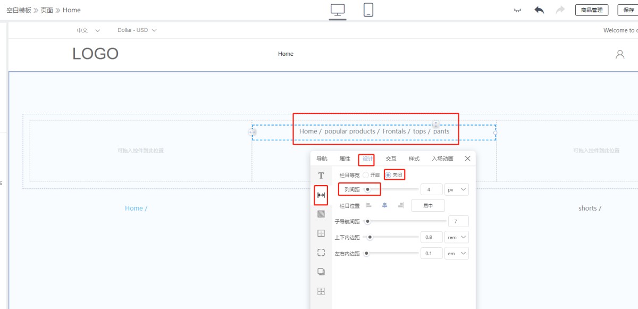Click the undo arrow icon
This screenshot has height=309, width=638.
(539, 10)
